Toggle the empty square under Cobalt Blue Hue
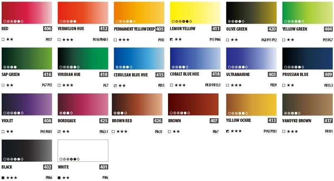Viewport: 334px width, 181px height. click(171, 85)
